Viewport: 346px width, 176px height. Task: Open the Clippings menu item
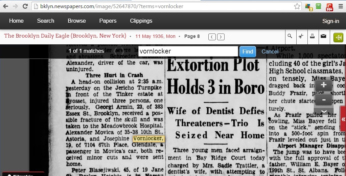(141, 21)
